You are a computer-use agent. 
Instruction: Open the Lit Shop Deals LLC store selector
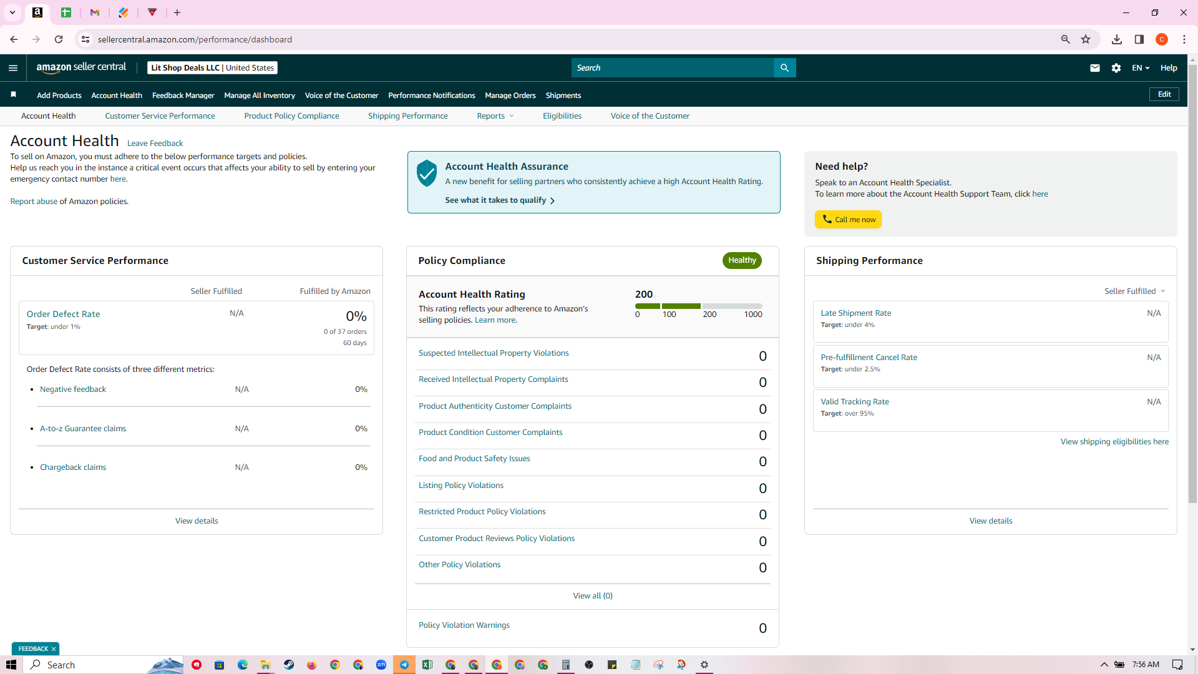(x=213, y=68)
